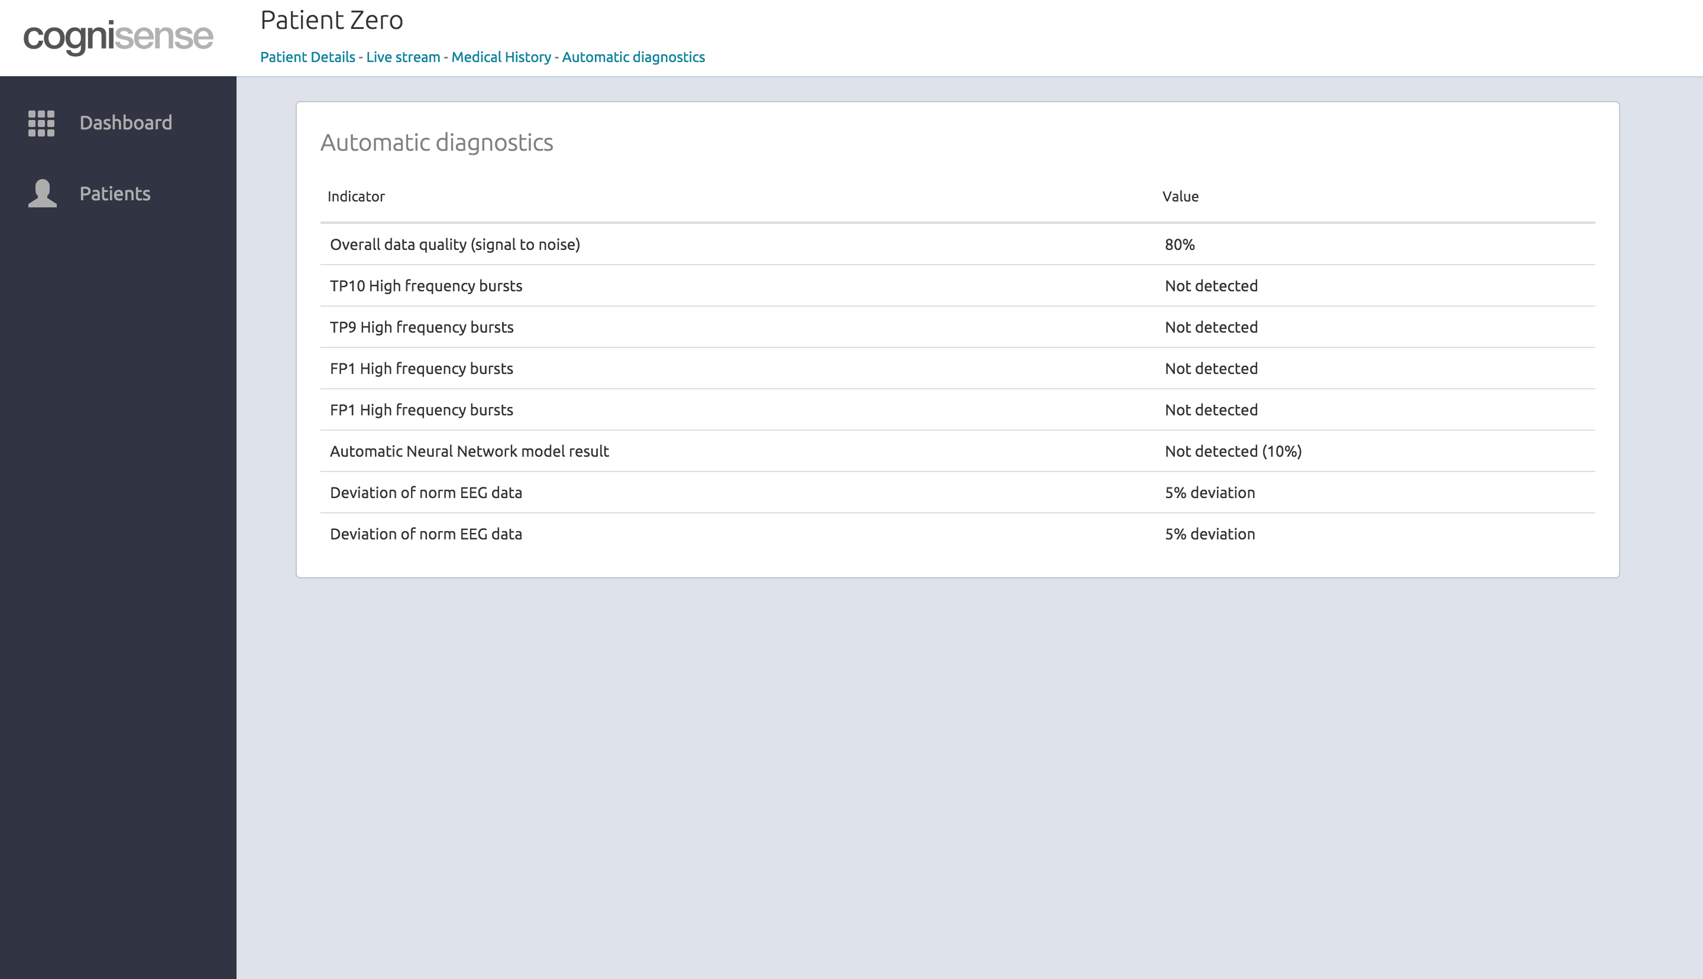Select the Automatic diagnostics link
Screen dimensions: 1703x979
[x=633, y=57]
